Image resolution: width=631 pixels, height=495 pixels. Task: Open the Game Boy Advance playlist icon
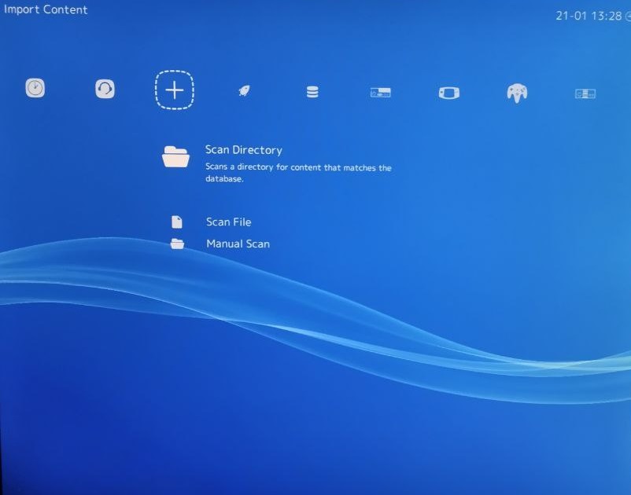(449, 93)
